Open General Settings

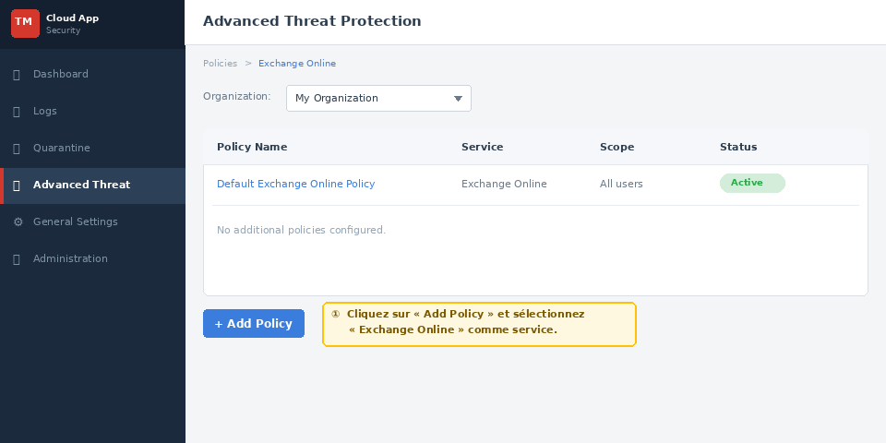click(92, 221)
